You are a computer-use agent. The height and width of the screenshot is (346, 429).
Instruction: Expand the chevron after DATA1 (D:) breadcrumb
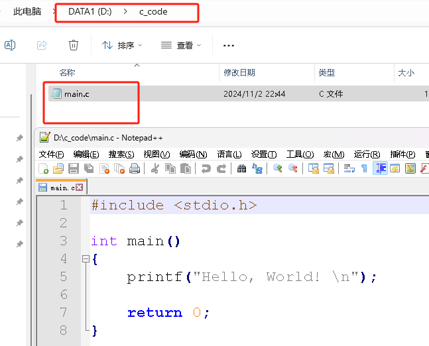(125, 11)
